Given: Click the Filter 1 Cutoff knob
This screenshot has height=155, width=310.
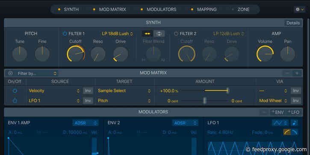Looking at the screenshot, I should [x=76, y=54].
